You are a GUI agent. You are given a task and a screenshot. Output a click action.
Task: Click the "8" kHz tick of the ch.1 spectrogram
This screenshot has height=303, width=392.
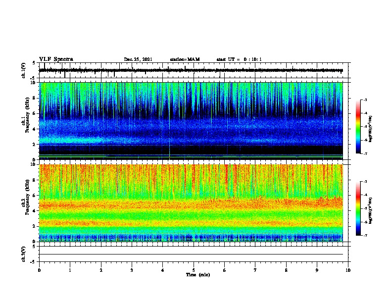coord(35,98)
